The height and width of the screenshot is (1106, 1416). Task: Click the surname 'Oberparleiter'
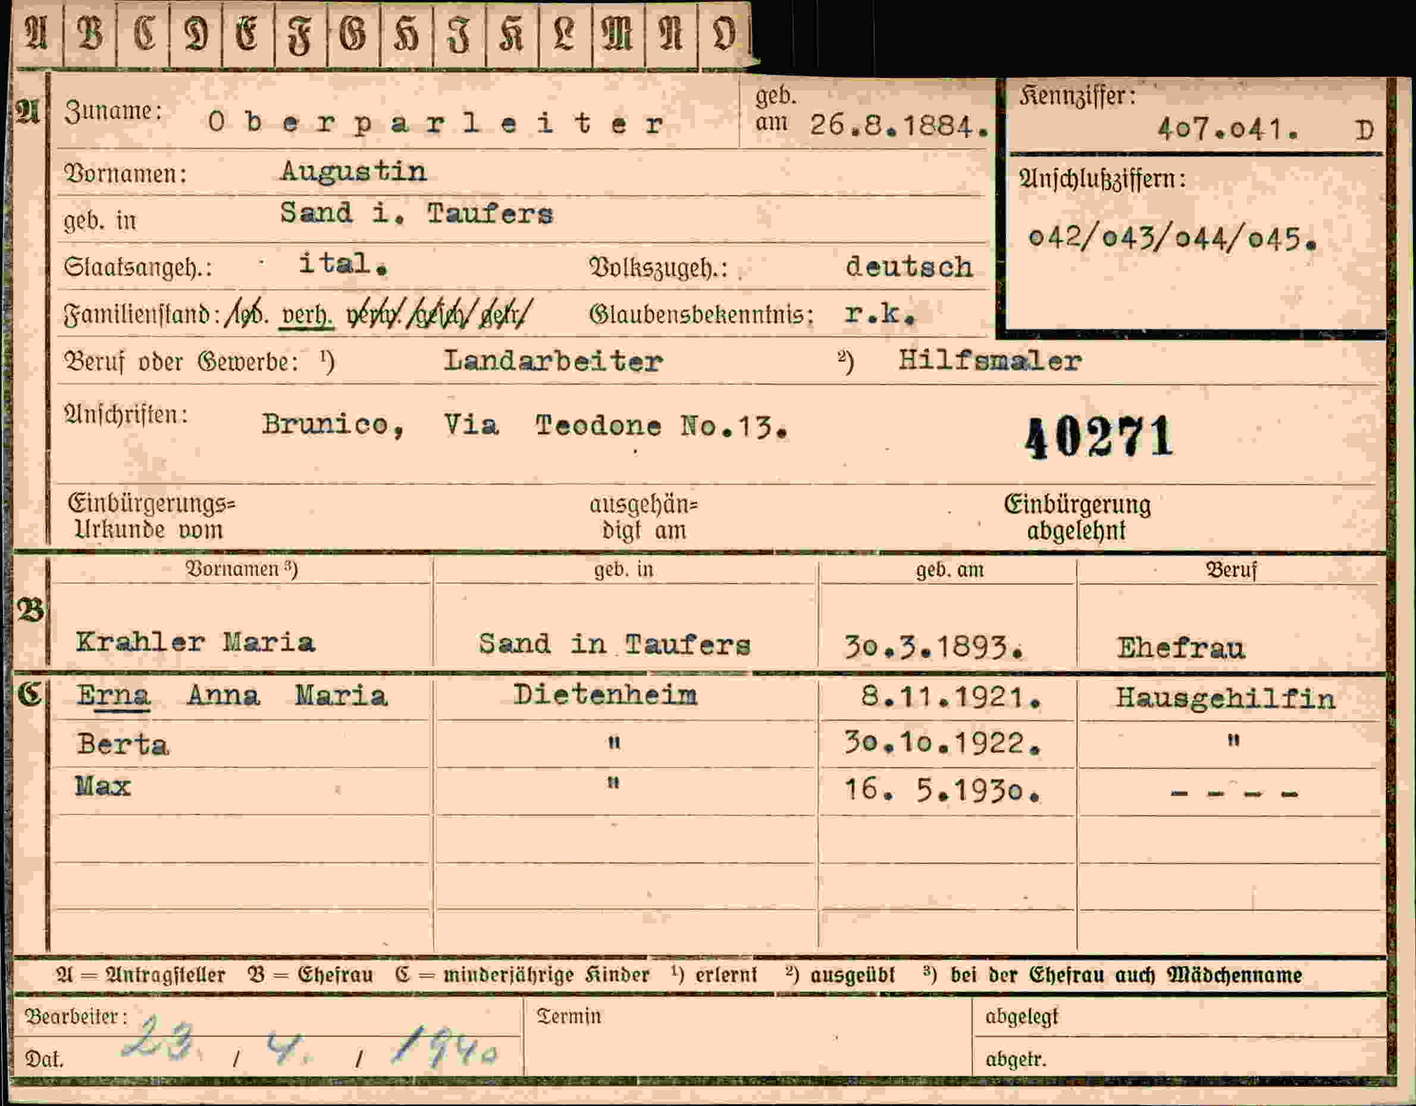tap(436, 123)
